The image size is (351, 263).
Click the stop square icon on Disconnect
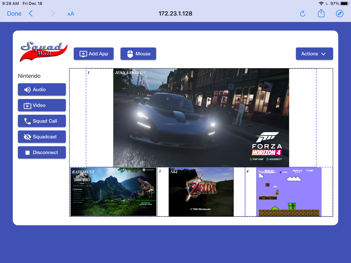(x=27, y=153)
